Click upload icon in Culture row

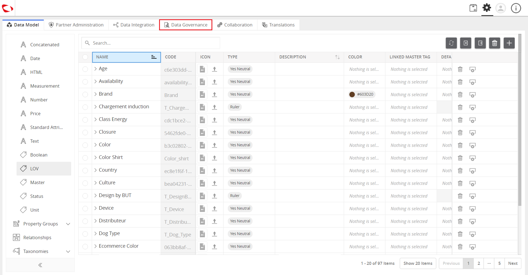215,183
